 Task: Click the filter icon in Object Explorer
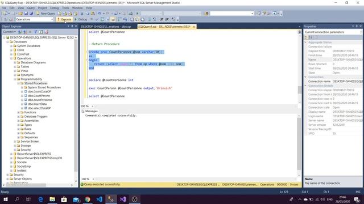pyautogui.click(x=35, y=32)
